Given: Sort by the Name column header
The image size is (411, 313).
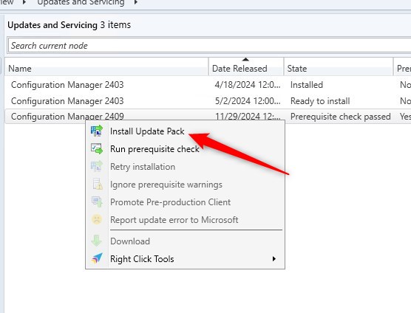Looking at the screenshot, I should pos(106,69).
